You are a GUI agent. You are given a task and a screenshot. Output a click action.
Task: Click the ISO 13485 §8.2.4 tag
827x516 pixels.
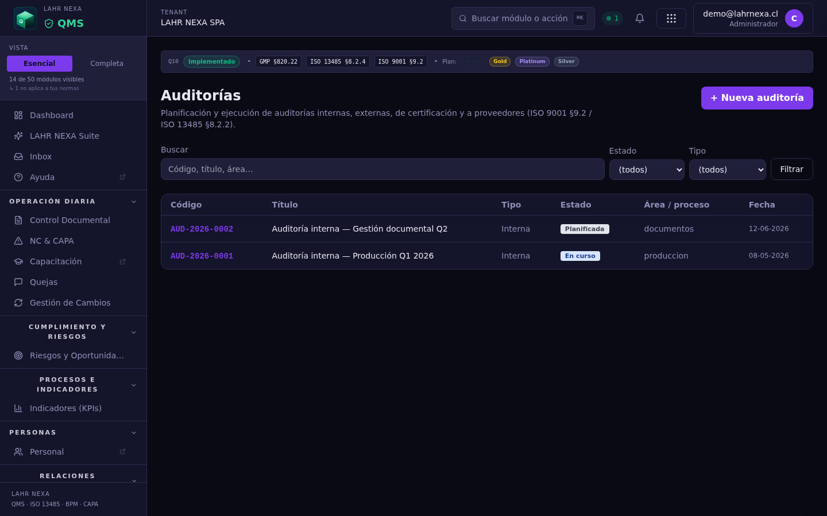click(338, 61)
